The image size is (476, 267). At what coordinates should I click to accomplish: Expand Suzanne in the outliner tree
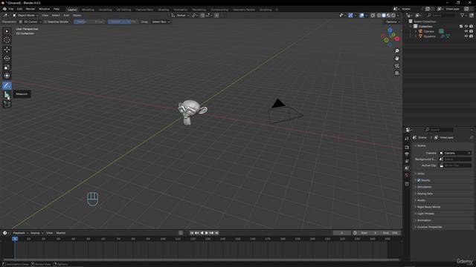[x=416, y=36]
